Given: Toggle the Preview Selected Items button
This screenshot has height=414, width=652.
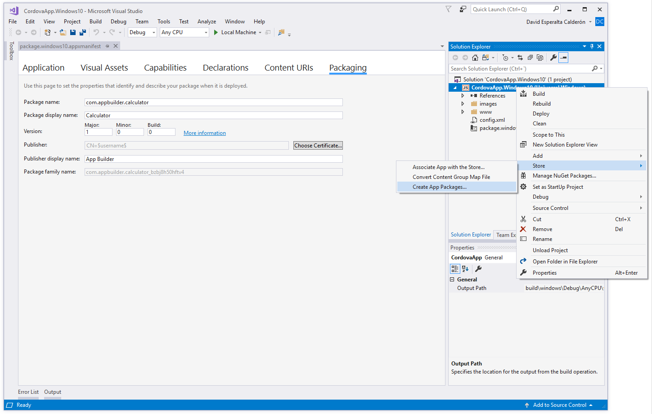Looking at the screenshot, I should pyautogui.click(x=563, y=58).
